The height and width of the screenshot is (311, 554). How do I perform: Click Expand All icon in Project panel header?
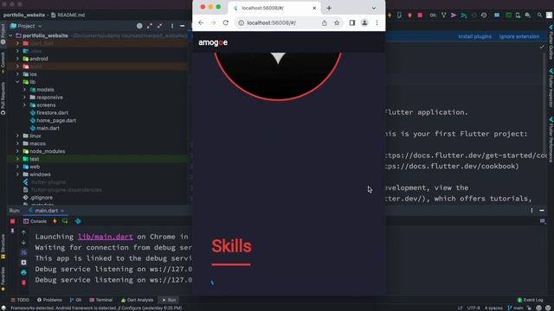150,26
